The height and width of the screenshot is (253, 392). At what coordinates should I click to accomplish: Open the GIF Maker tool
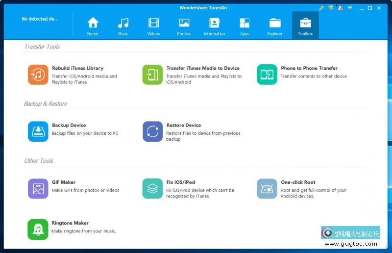point(38,188)
